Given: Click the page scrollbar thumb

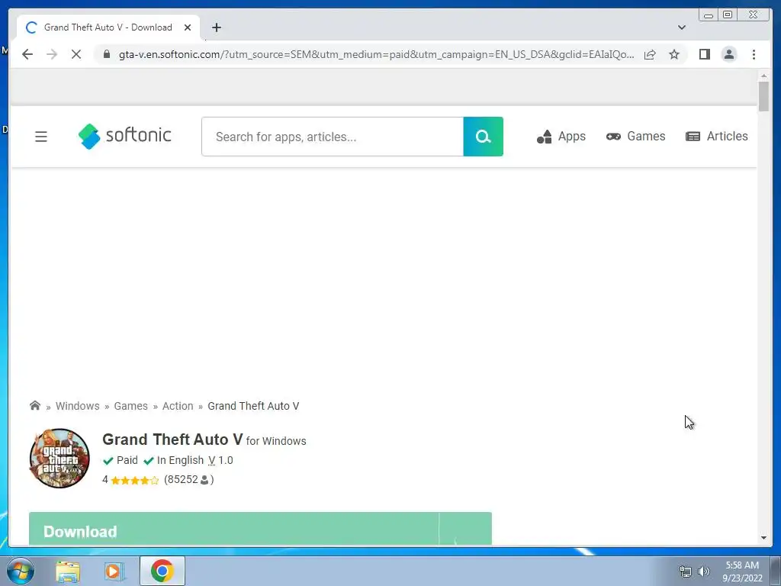Looking at the screenshot, I should point(764,95).
